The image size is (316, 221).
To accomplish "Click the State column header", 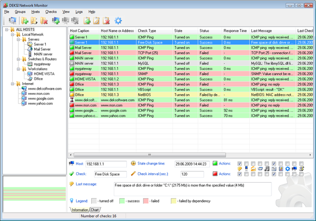I will 185,31.
